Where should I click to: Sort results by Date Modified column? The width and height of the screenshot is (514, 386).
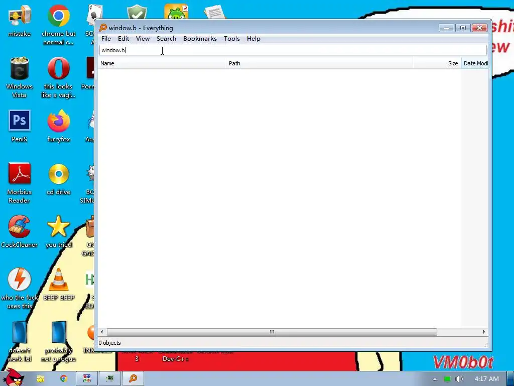pos(475,63)
